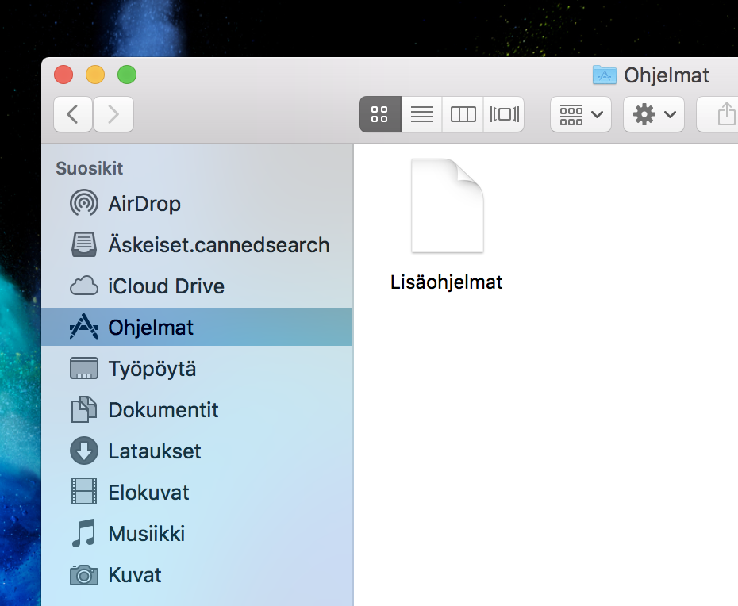
Task: Click the Työpöytä desktop icon
Action: (84, 368)
